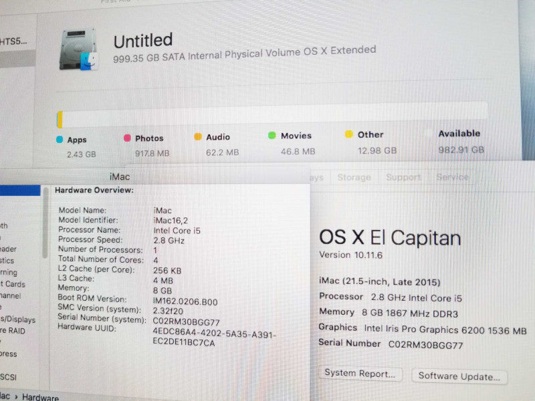Click the disk usage bar
Screen dimensions: 535x401
coord(272,115)
